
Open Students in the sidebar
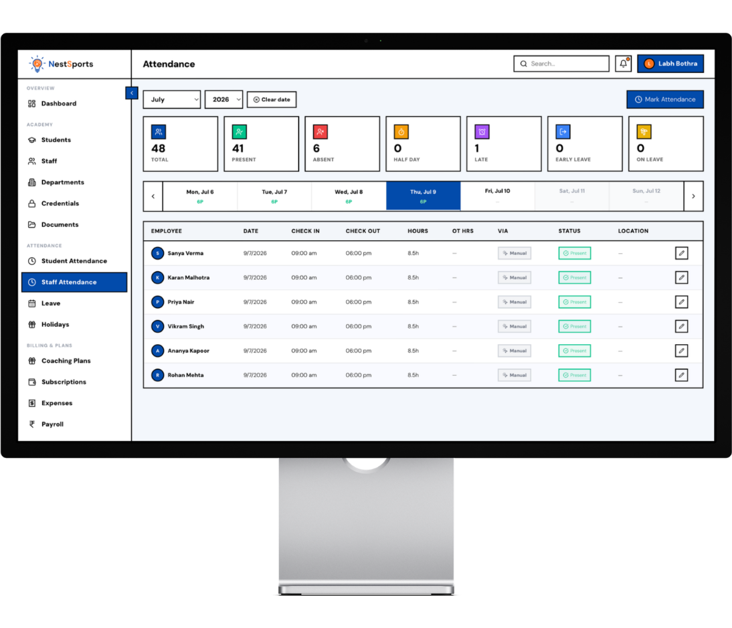coord(74,140)
